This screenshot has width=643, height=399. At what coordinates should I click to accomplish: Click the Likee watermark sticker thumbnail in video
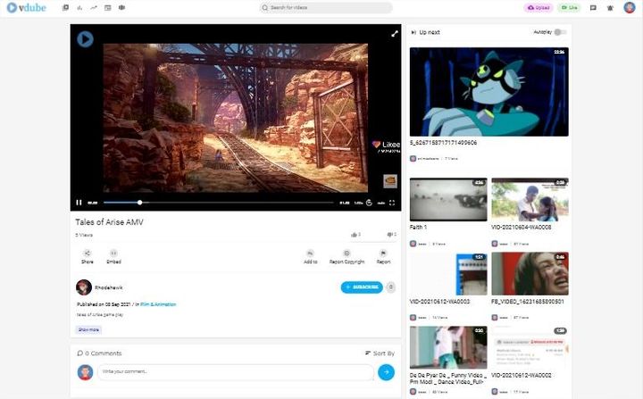(x=390, y=181)
